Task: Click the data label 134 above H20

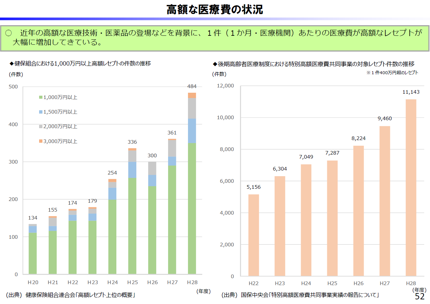Action: (x=33, y=218)
